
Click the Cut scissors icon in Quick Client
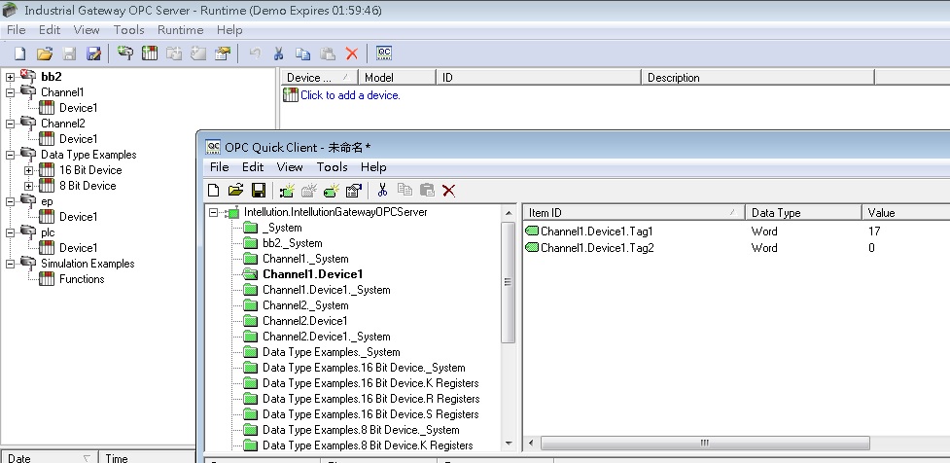point(382,191)
